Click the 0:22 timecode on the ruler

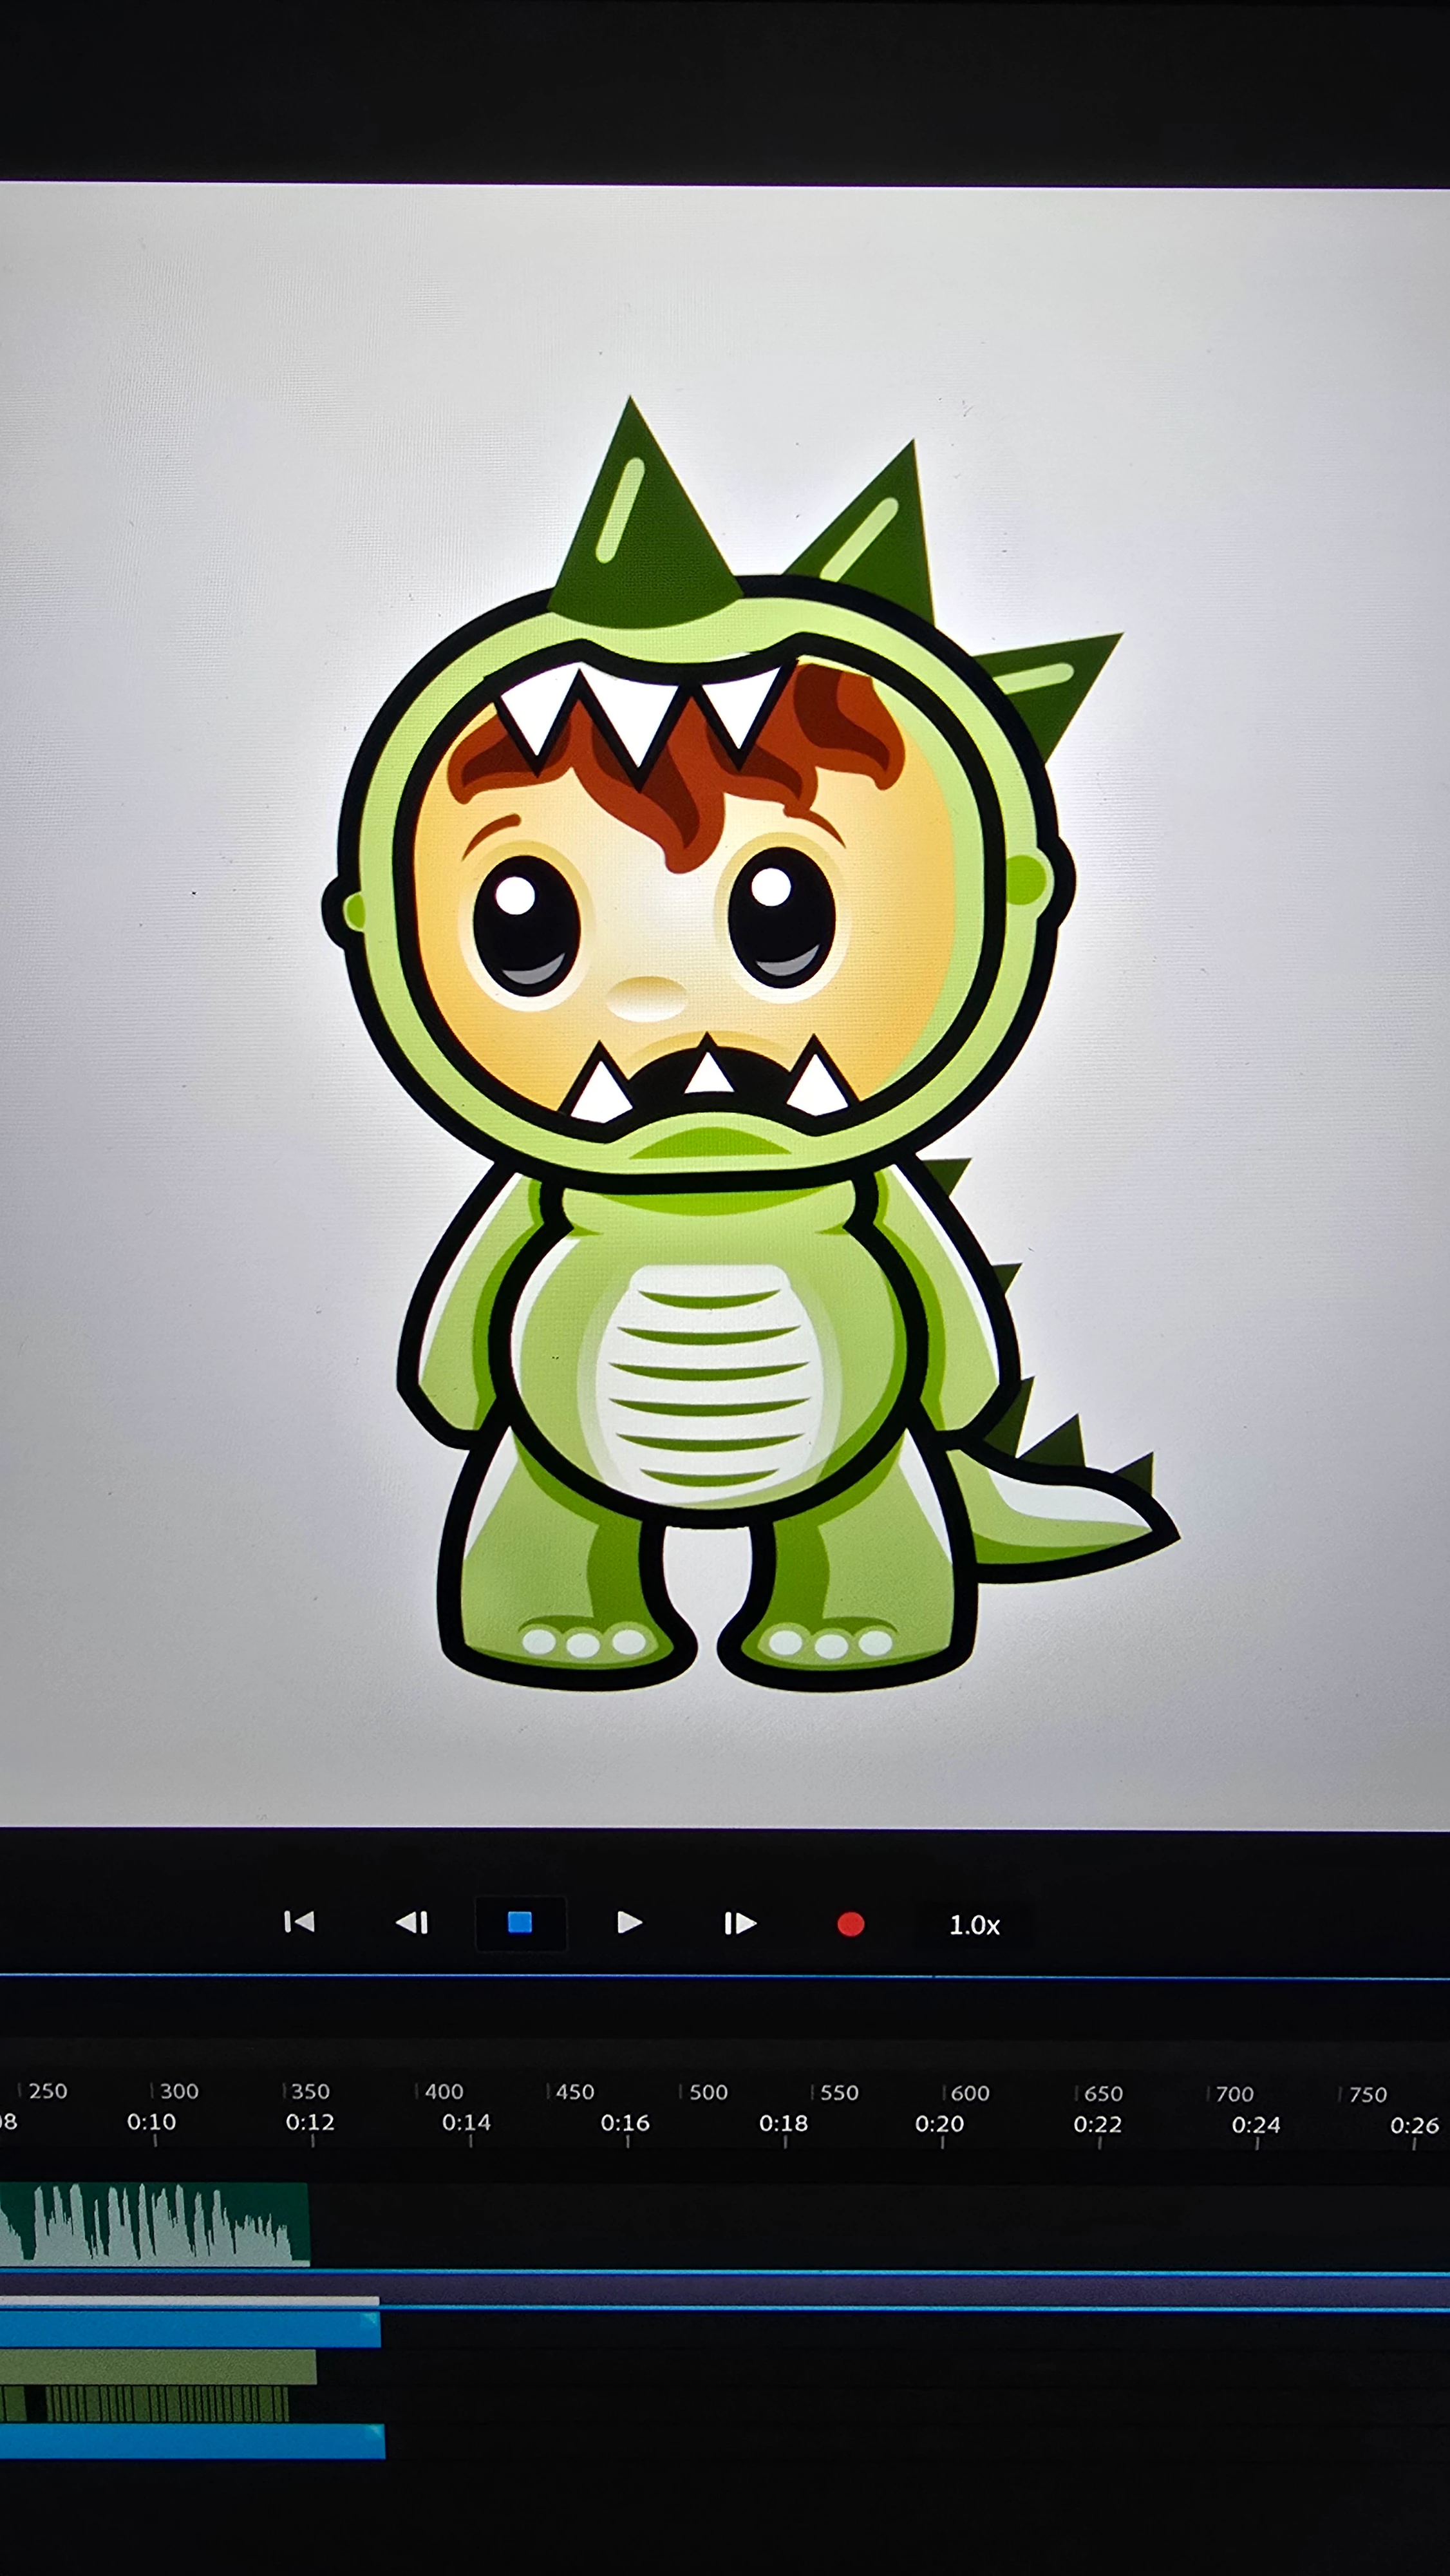pos(1097,2124)
